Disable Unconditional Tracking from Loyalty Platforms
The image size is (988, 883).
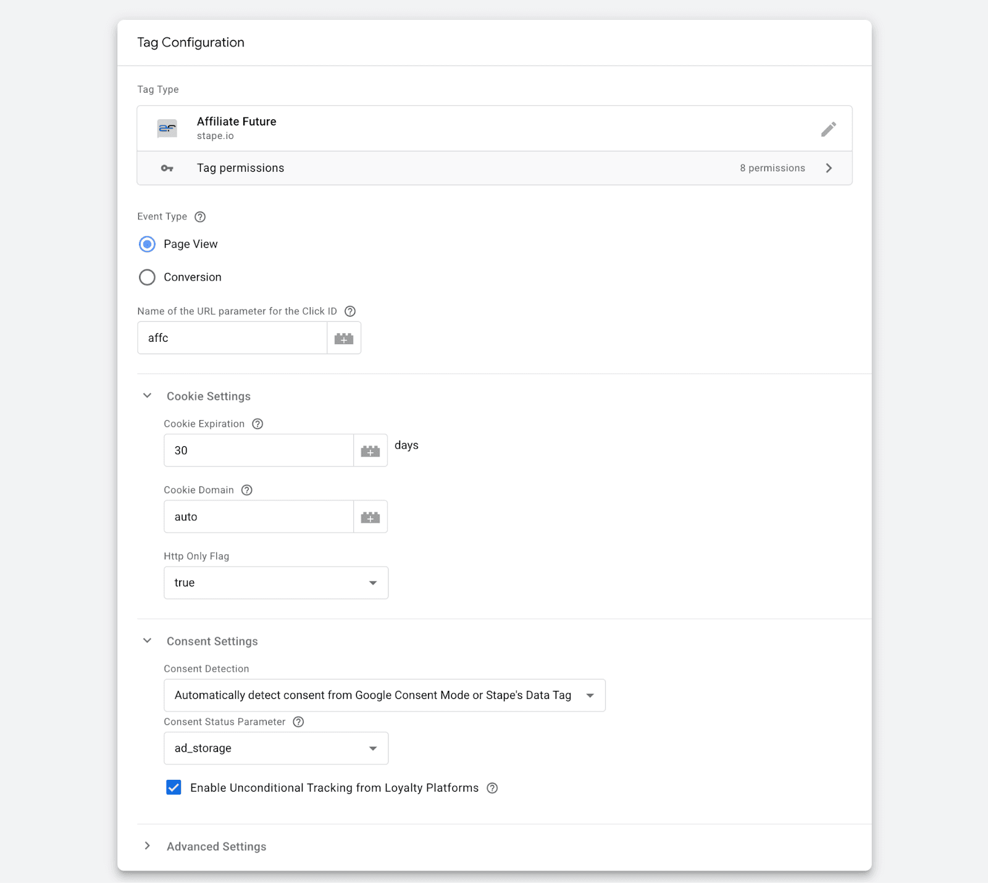(x=174, y=787)
